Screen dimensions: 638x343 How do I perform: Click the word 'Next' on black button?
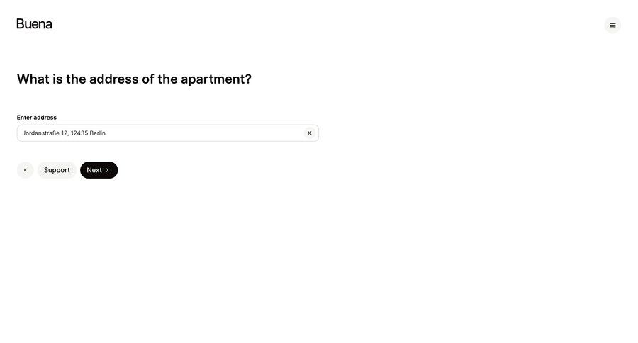pos(94,170)
